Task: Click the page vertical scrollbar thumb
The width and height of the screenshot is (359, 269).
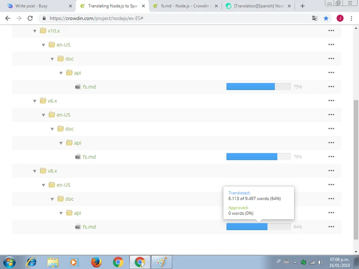Action: point(356,170)
